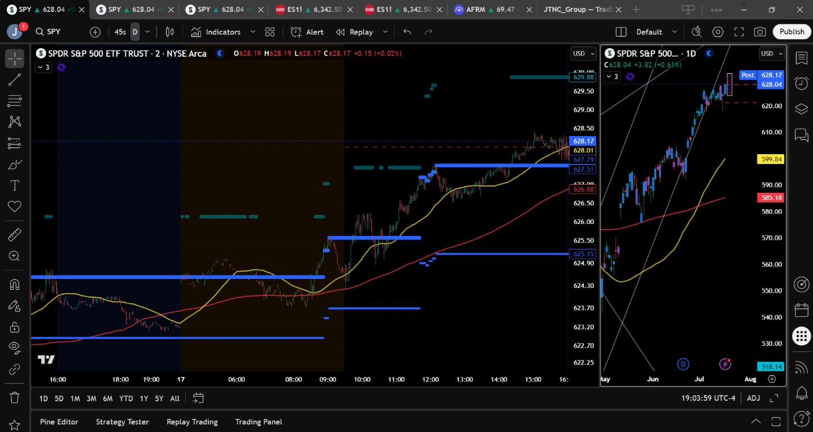Toggle ADJ adjusted data setting
This screenshot has width=813, height=432.
[753, 398]
